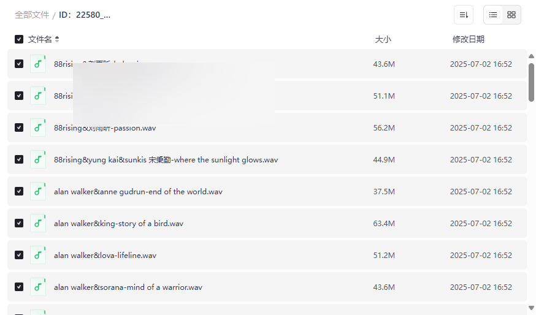
Task: Click music icon of mind of a warrior.wav
Action: pyautogui.click(x=38, y=287)
